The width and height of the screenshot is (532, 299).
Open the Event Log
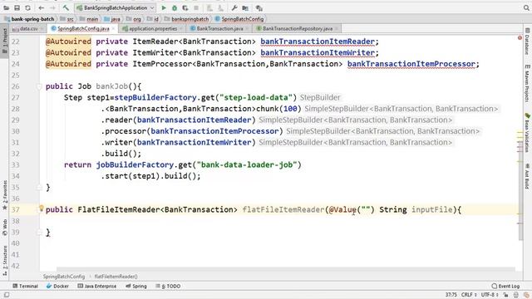point(505,286)
